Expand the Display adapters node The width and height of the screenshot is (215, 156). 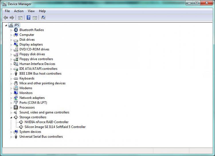[x=11, y=45]
